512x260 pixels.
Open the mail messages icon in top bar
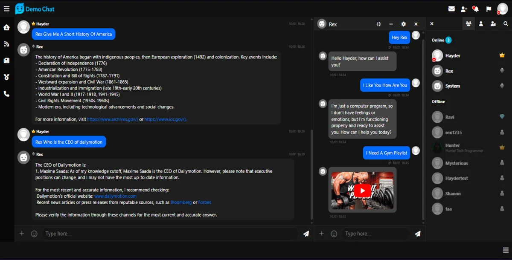coord(452,8)
